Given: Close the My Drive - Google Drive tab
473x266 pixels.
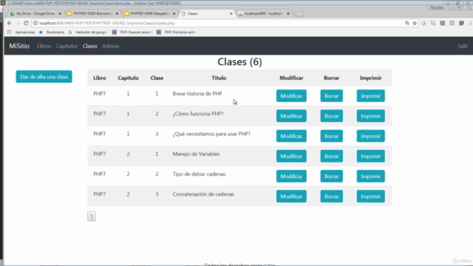Looking at the screenshot, I should coord(60,13).
